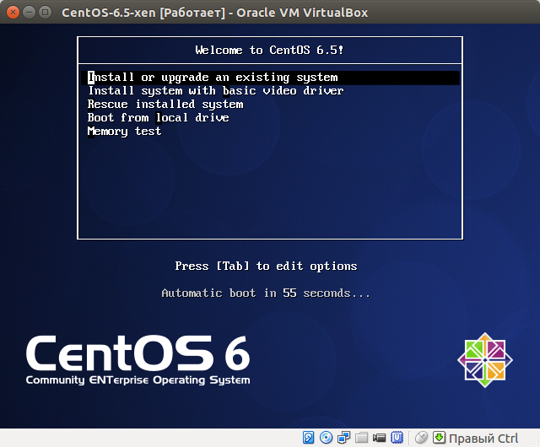Click the Press [Tab] to edit options text

pyautogui.click(x=266, y=266)
